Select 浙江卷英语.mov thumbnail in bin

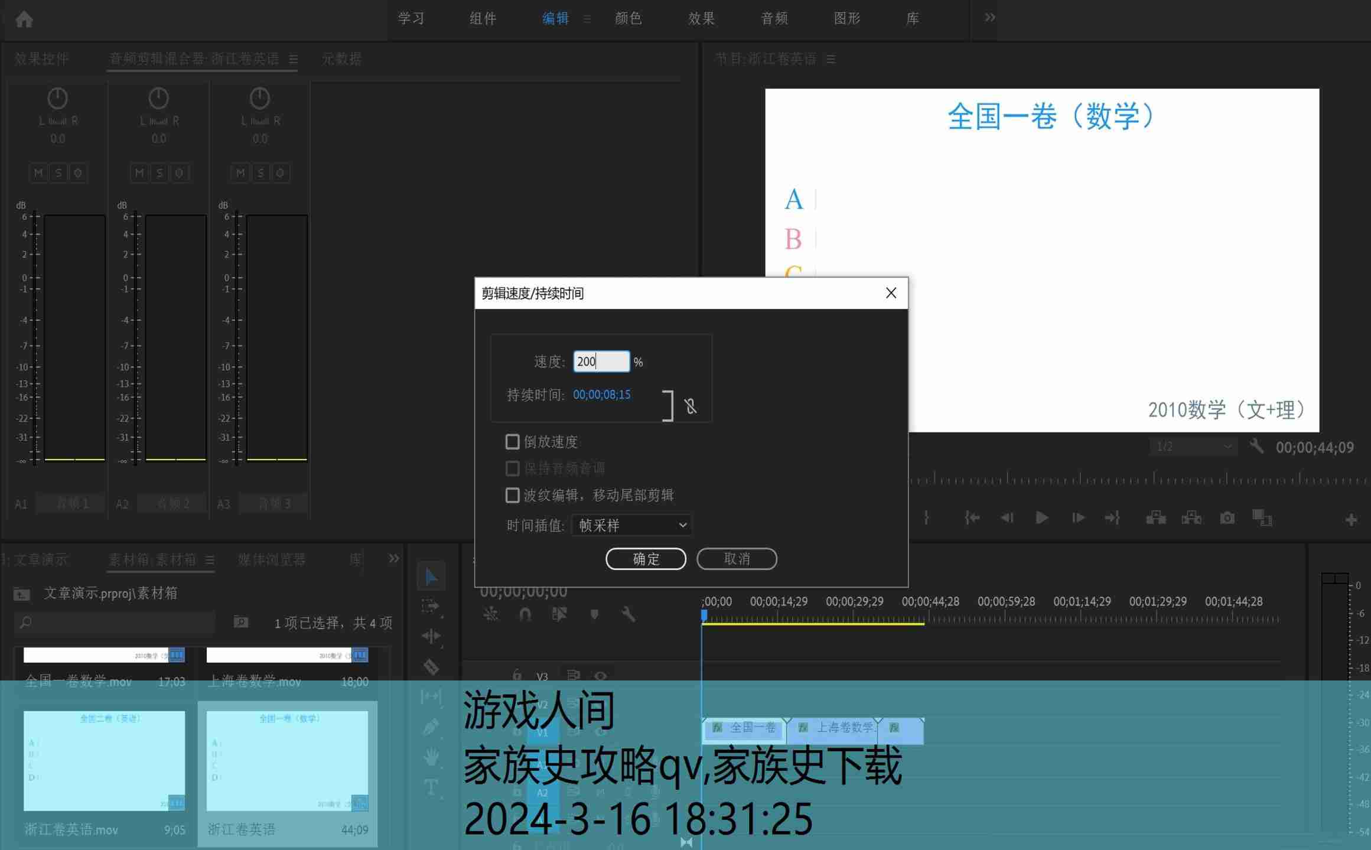[x=105, y=761]
